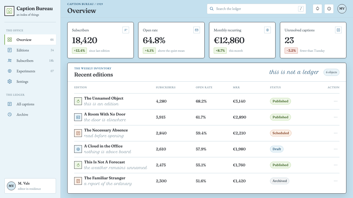Open the Archive sidebar item
Viewport: 353px width, 198px height.
[30, 114]
